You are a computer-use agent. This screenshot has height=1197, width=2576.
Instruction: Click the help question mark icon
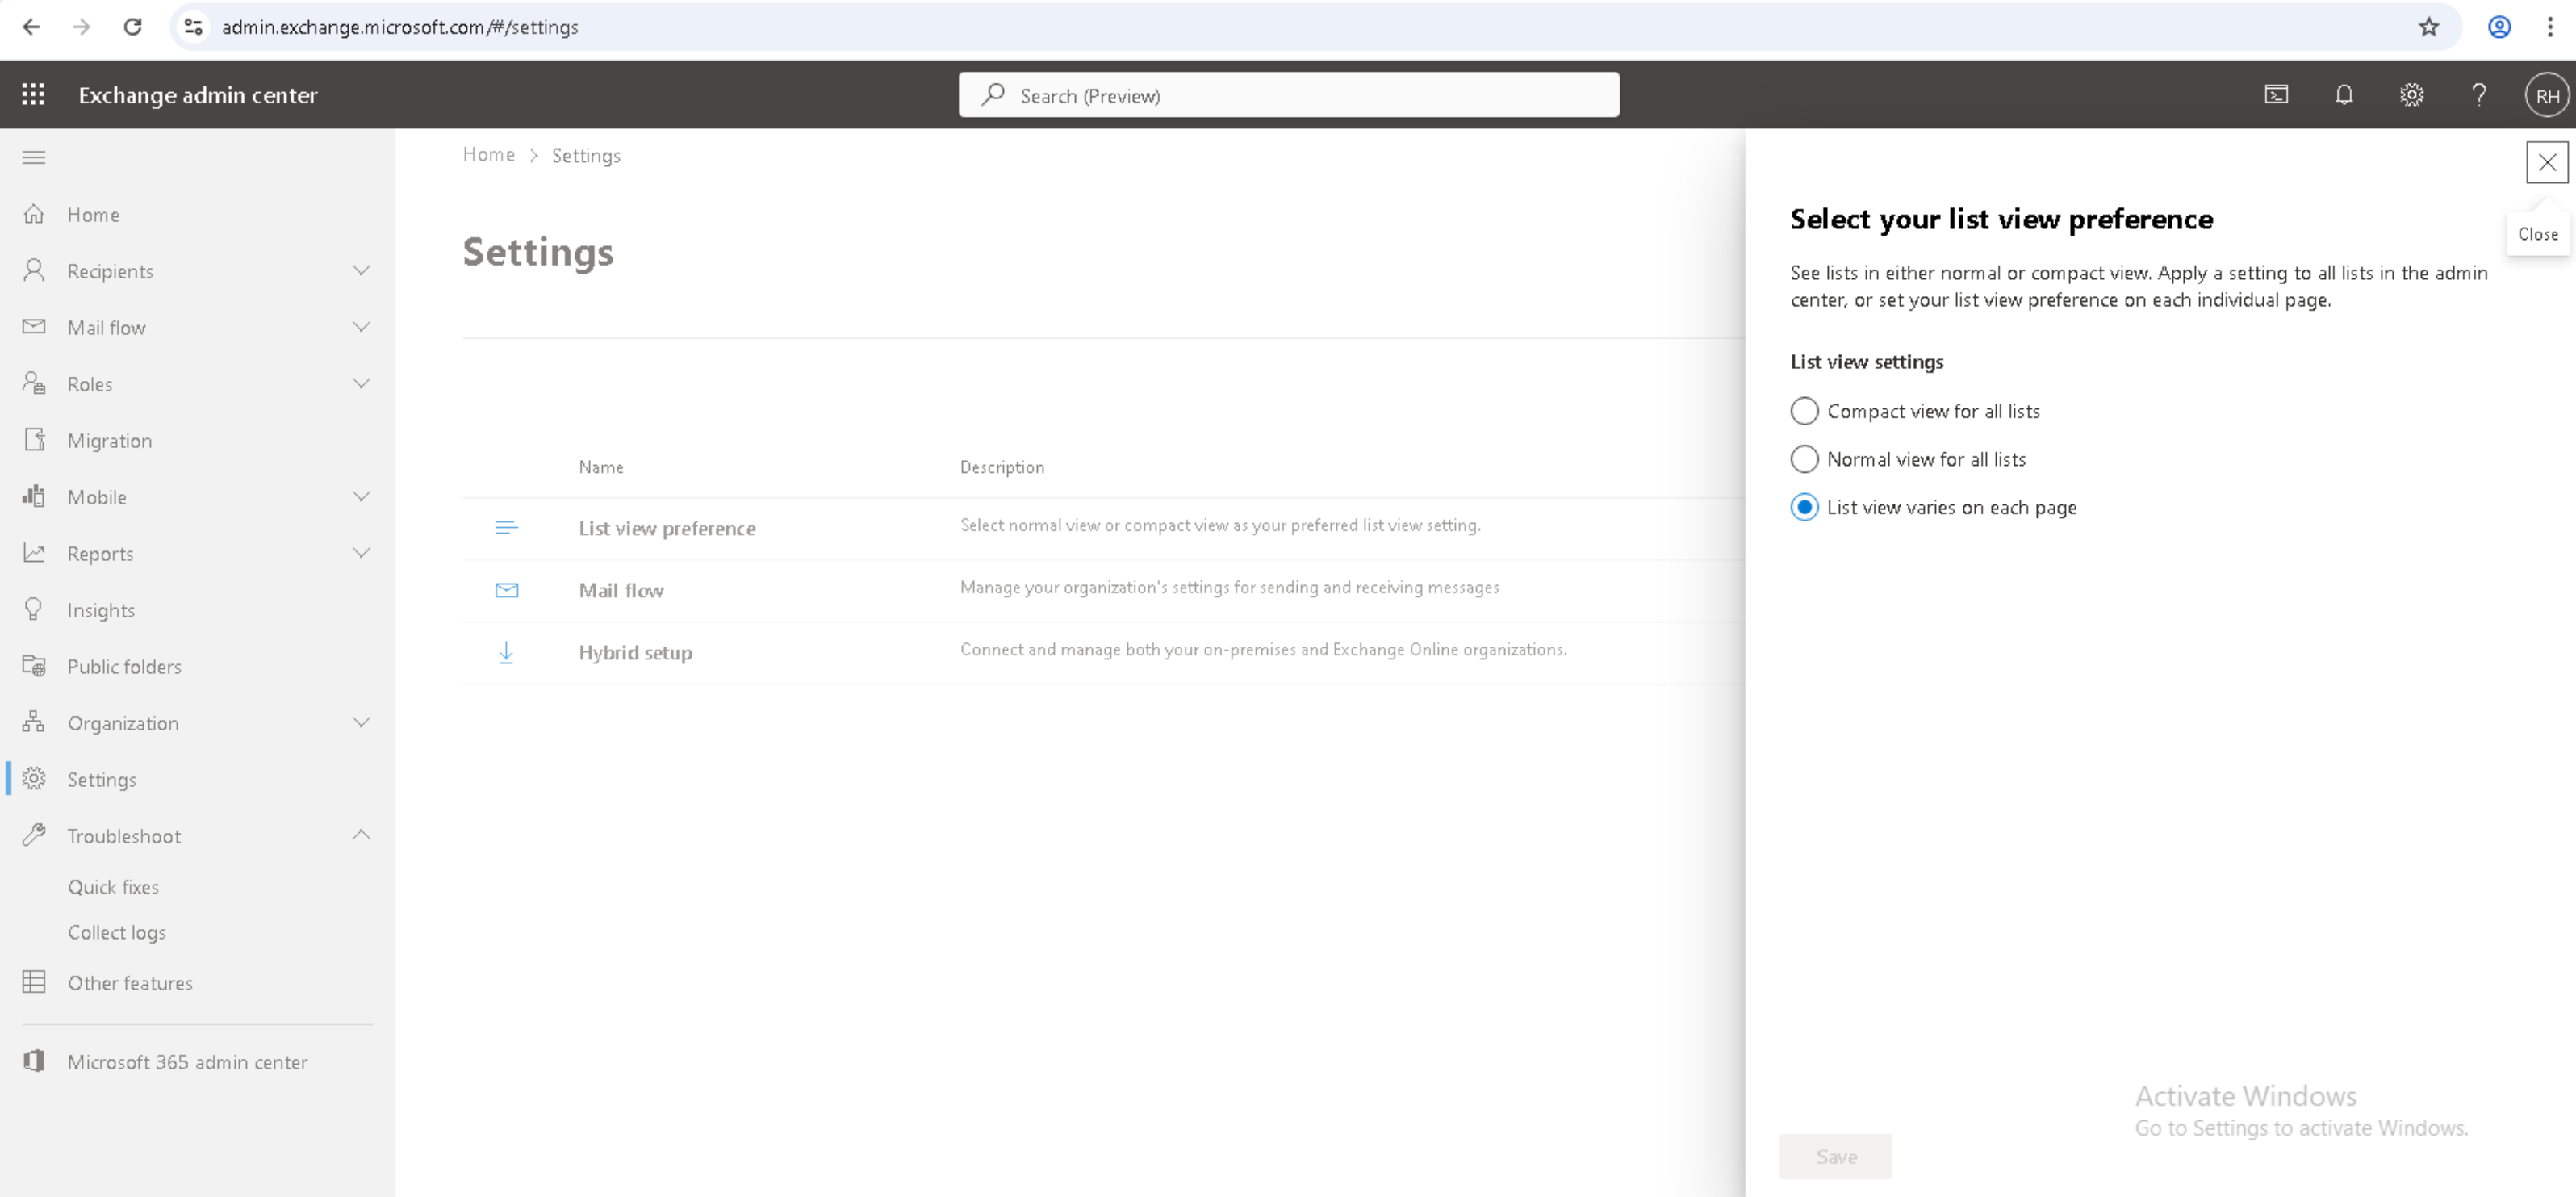[x=2478, y=95]
